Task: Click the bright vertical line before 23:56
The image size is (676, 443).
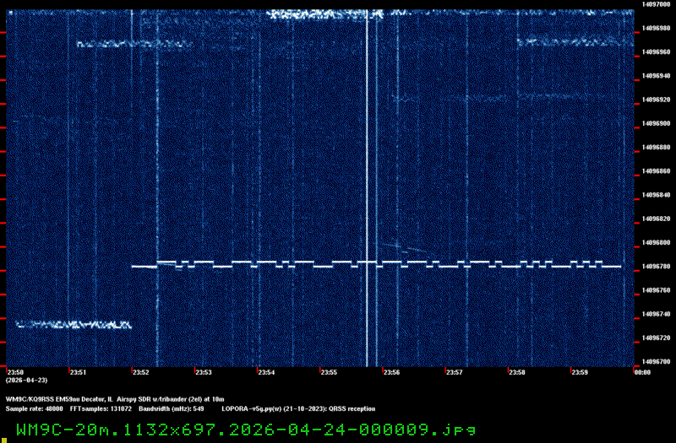Action: click(x=367, y=188)
